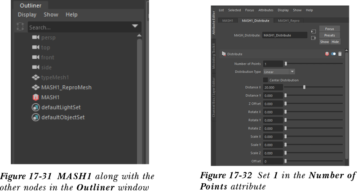This screenshot has height=194, width=358.
Task: Click the Presets button
Action: coord(329,35)
